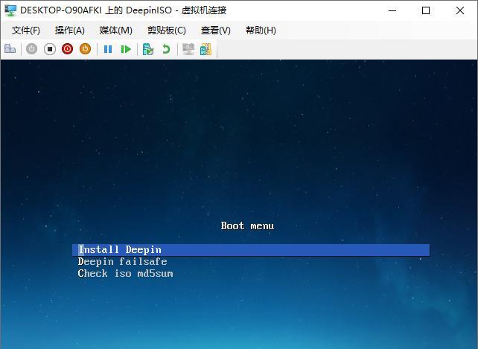Open the 操作(A) menu
The image size is (478, 349).
coord(70,31)
